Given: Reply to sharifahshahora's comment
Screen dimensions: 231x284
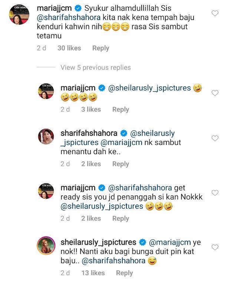Looking at the screenshot, I should tap(121, 164).
